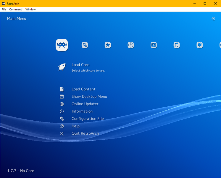Select the Help entry
The width and height of the screenshot is (221, 178).
(75, 126)
